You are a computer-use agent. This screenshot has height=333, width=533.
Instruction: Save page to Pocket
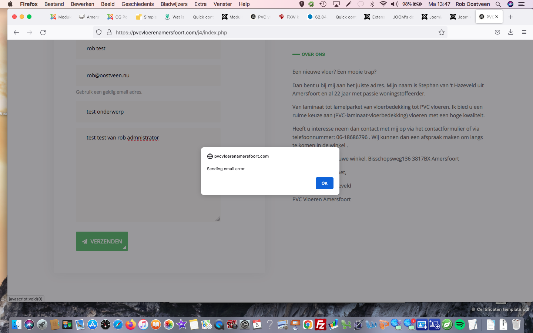(x=497, y=33)
